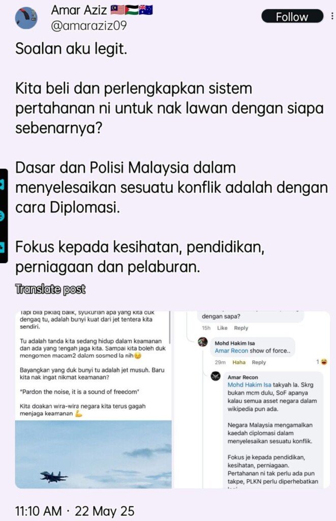
Task: Click the Haha reaction under the 29m comment
Action: (x=239, y=362)
